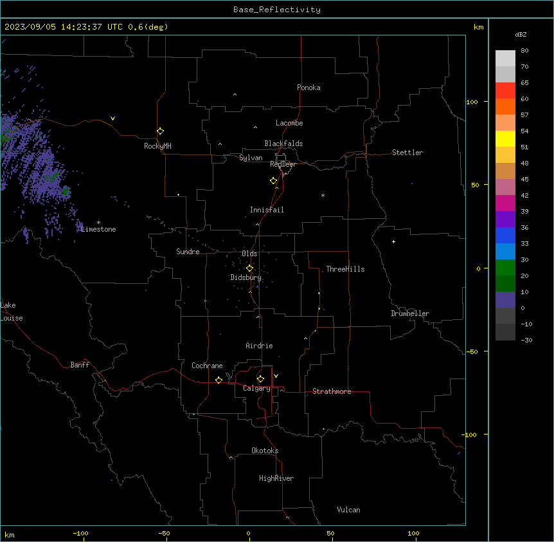The width and height of the screenshot is (554, 542).
Task: Click the -100 tick on the vertical km axis
Action: (x=469, y=435)
